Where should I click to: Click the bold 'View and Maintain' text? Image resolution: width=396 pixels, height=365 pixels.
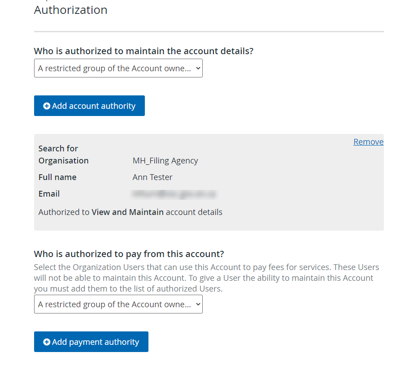[127, 212]
